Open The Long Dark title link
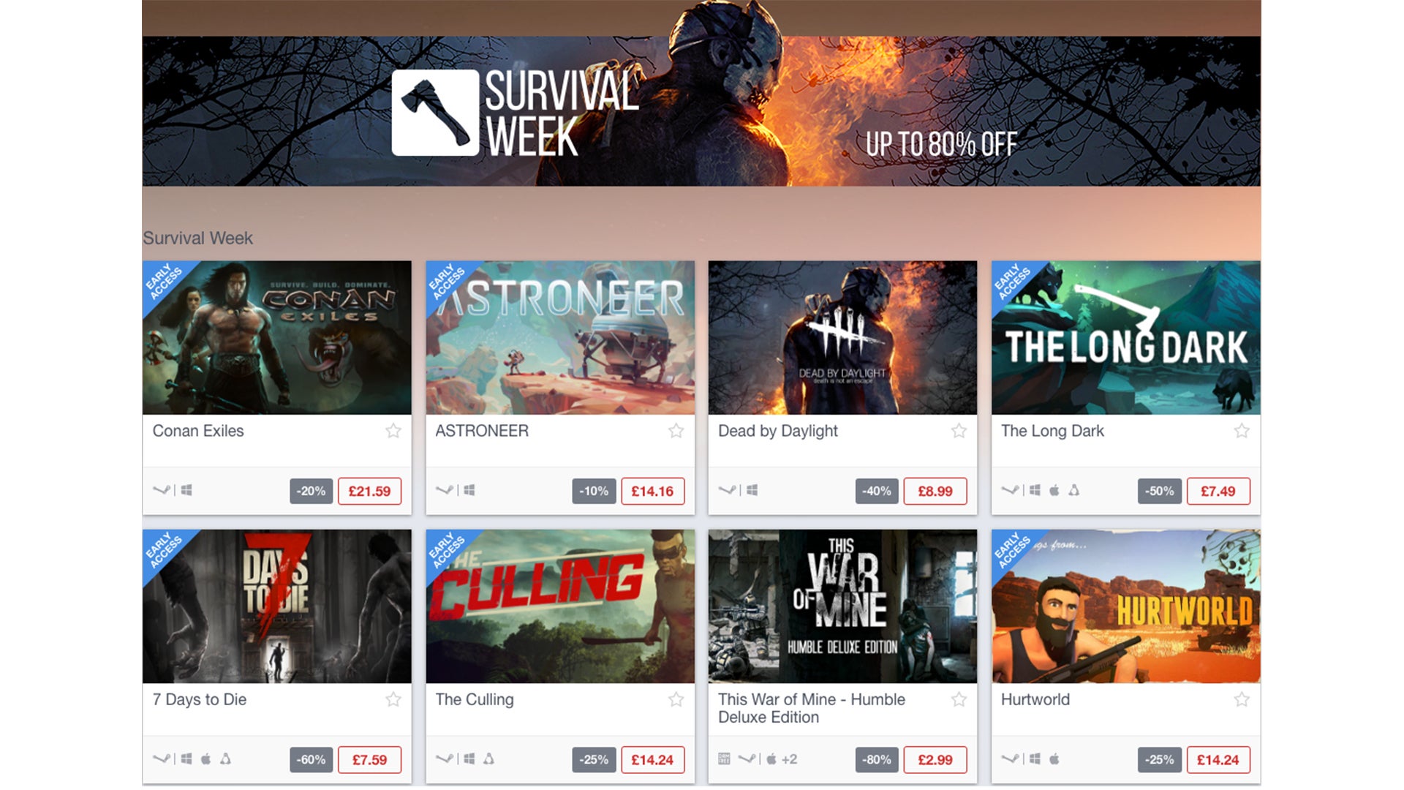This screenshot has height=790, width=1404. (1052, 431)
